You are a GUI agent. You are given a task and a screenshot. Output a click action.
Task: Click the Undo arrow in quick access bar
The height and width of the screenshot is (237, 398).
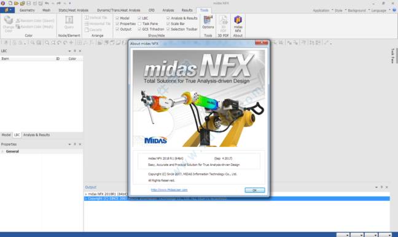point(47,3)
